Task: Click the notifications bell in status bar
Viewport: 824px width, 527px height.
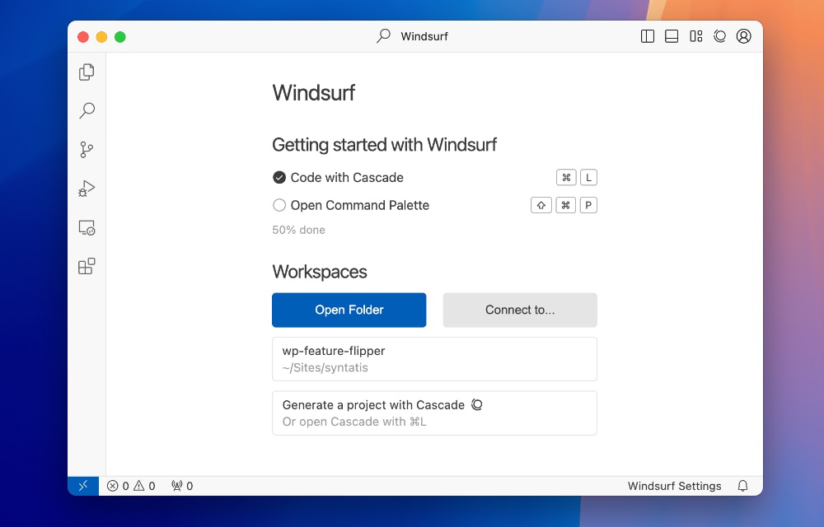Action: pos(742,486)
